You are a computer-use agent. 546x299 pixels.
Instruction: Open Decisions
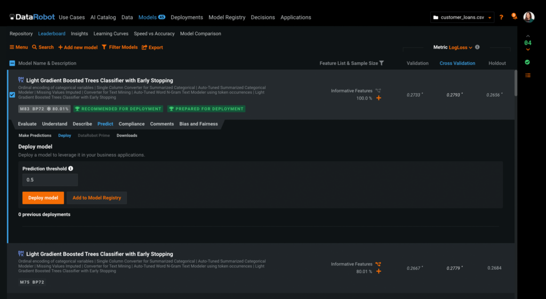pyautogui.click(x=262, y=17)
